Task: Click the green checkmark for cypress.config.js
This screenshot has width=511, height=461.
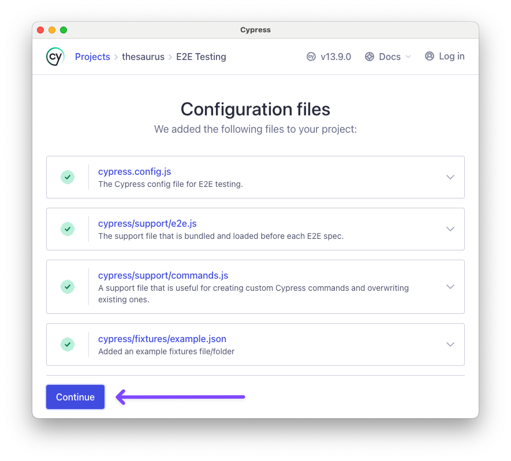Action: [x=68, y=177]
